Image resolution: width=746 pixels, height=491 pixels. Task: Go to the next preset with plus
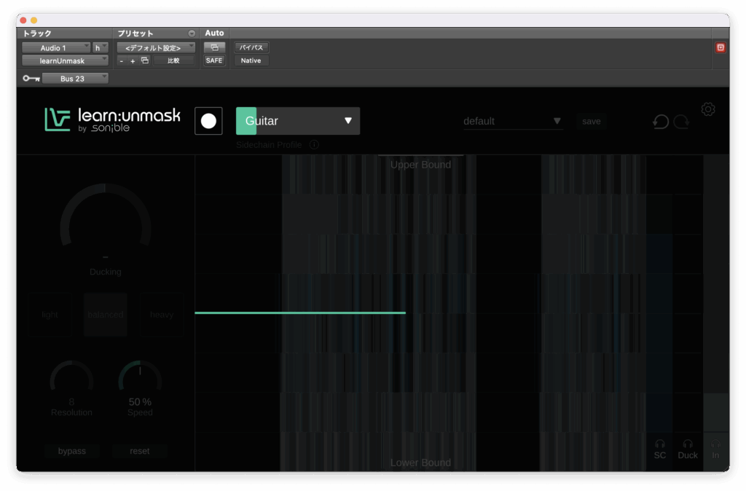tap(133, 61)
